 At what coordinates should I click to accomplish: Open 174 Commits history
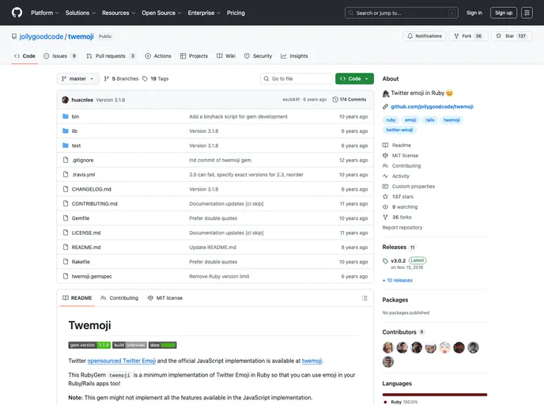349,100
